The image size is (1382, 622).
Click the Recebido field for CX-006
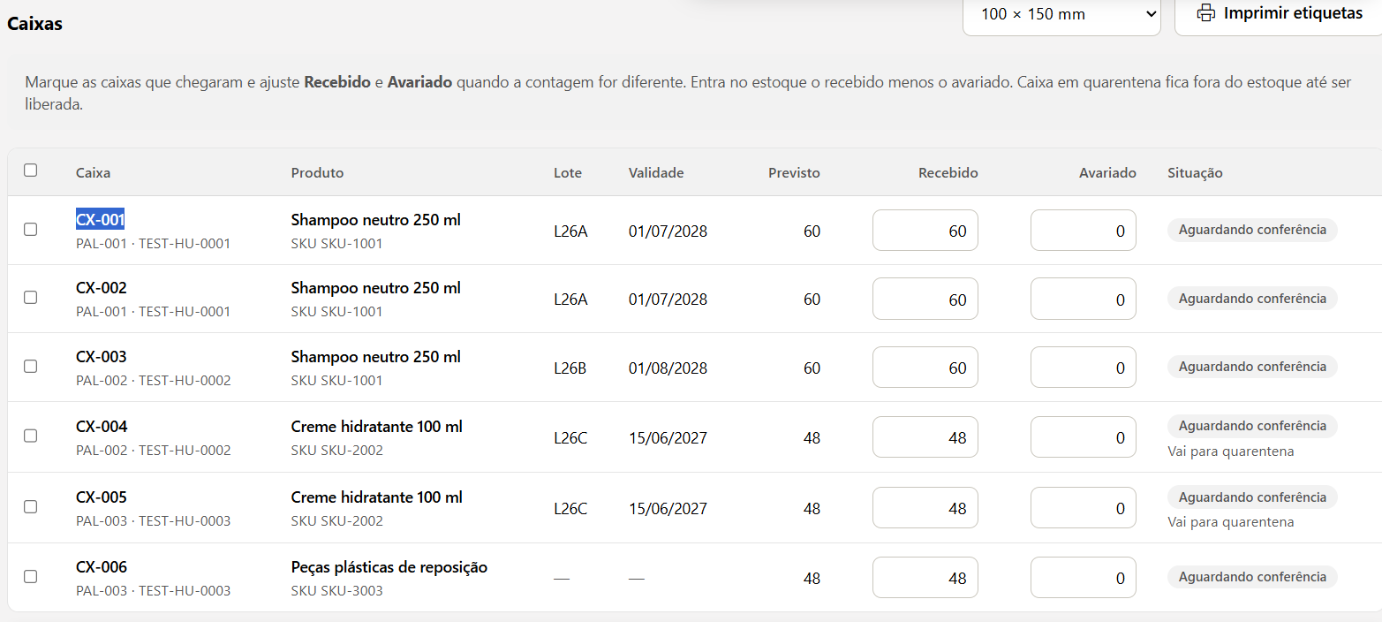coord(925,578)
